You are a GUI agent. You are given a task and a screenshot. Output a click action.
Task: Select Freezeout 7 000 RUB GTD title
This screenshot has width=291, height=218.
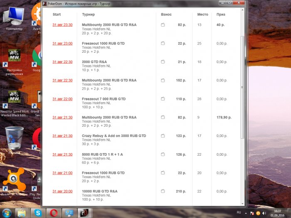[104, 99]
